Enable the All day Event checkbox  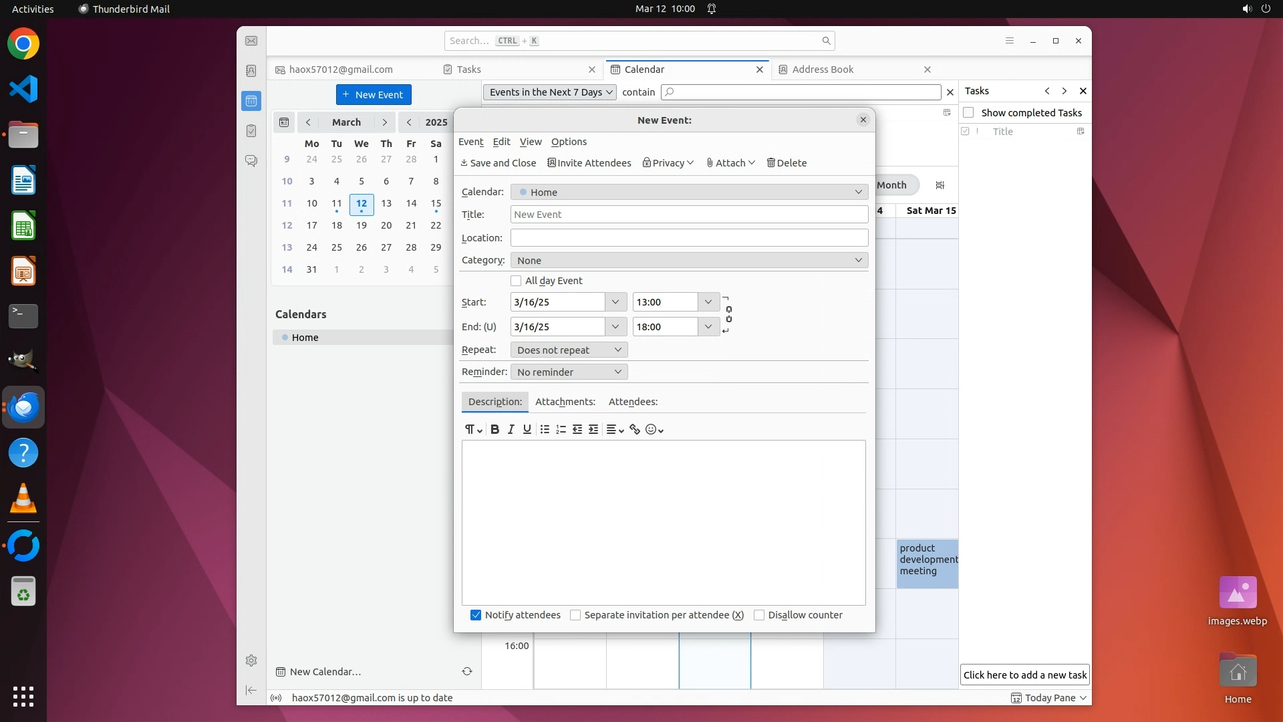[x=516, y=281]
